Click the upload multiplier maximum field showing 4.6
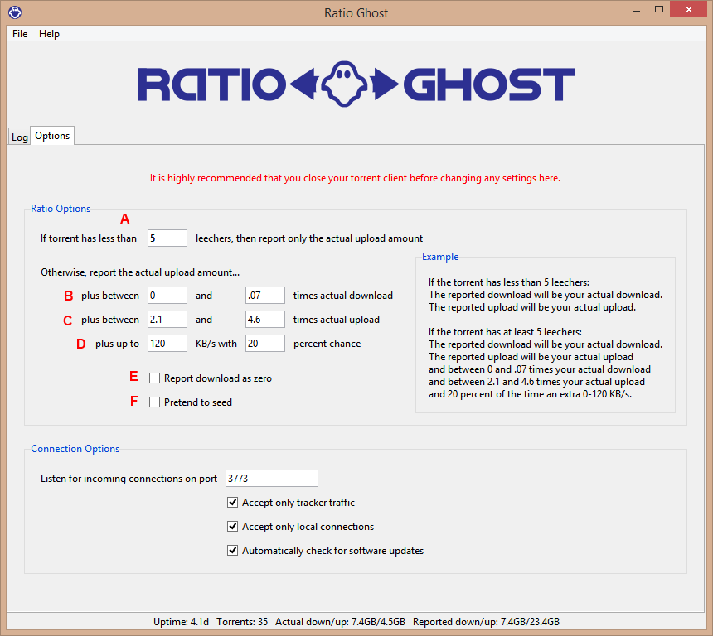Image resolution: width=713 pixels, height=636 pixels. tap(265, 320)
